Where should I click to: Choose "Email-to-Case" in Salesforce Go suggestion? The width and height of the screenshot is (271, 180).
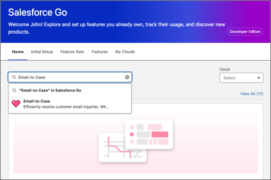pos(70,91)
